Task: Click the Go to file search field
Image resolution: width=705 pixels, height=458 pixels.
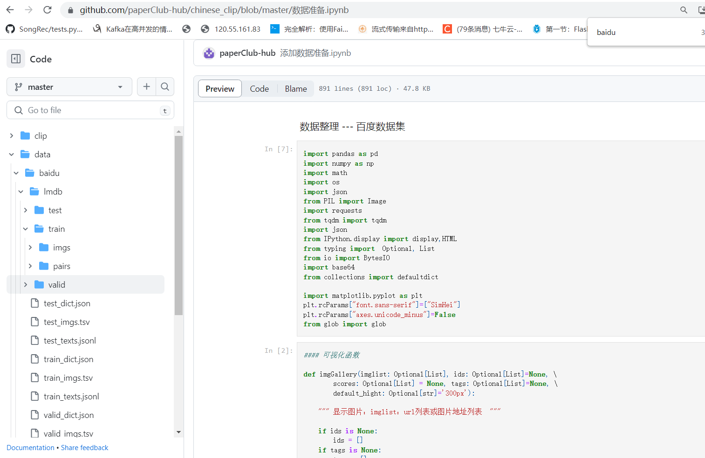Action: 90,110
